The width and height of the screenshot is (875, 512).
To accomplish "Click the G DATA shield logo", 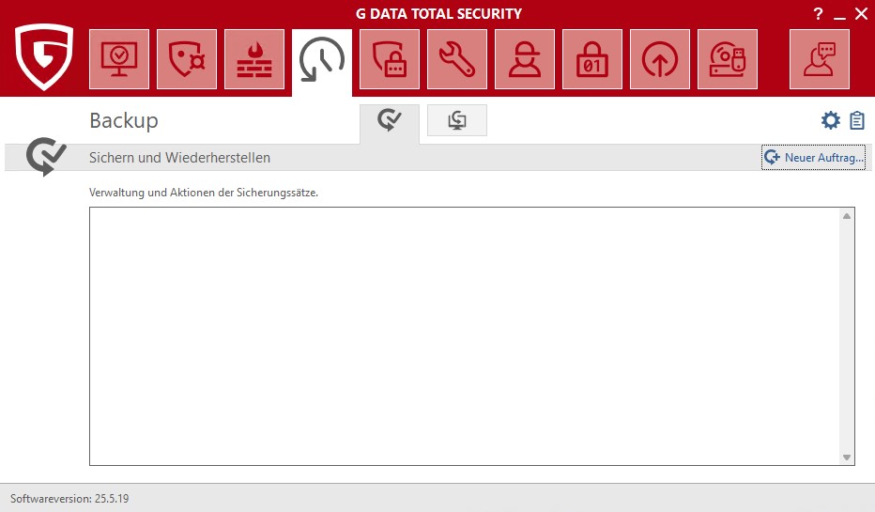I will point(44,56).
